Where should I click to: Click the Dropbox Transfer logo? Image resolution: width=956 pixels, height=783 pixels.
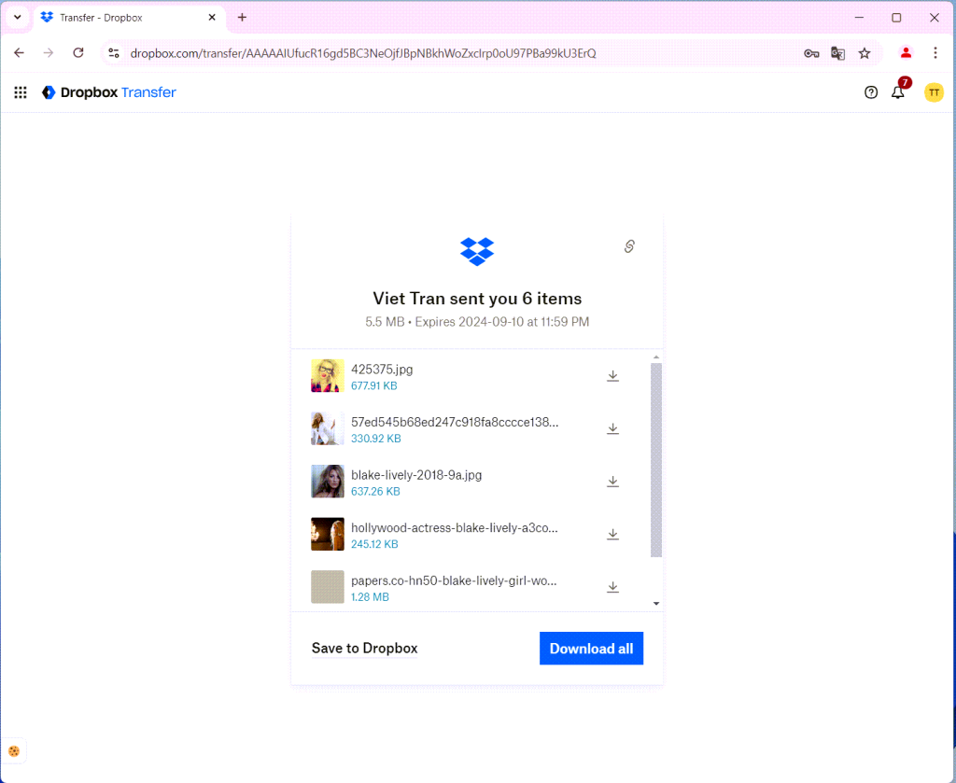(108, 92)
